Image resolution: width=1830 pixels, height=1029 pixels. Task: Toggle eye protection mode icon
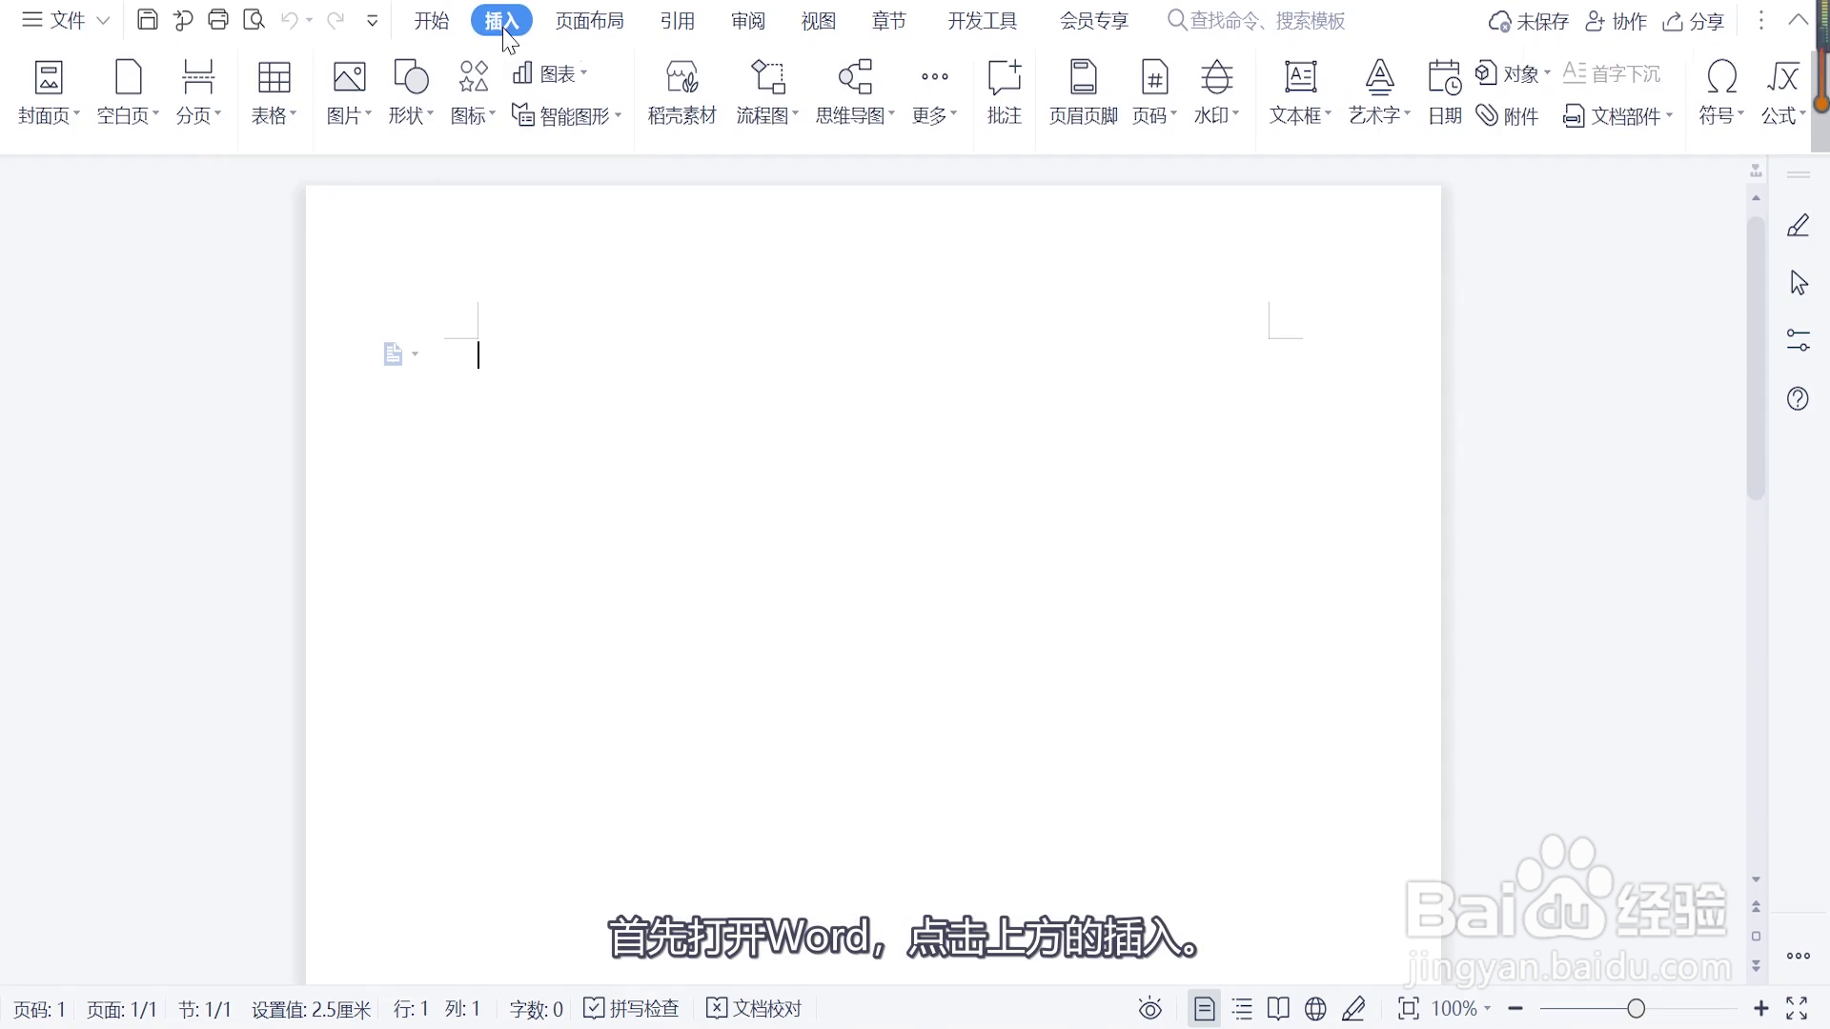tap(1150, 1008)
